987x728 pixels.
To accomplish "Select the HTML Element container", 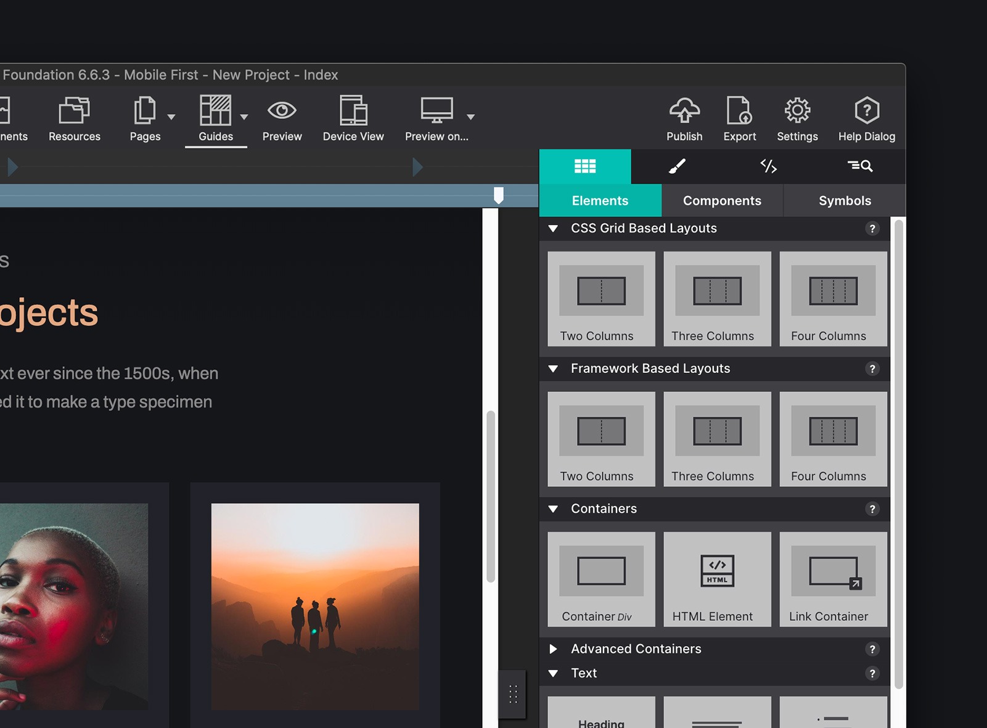I will coord(717,579).
